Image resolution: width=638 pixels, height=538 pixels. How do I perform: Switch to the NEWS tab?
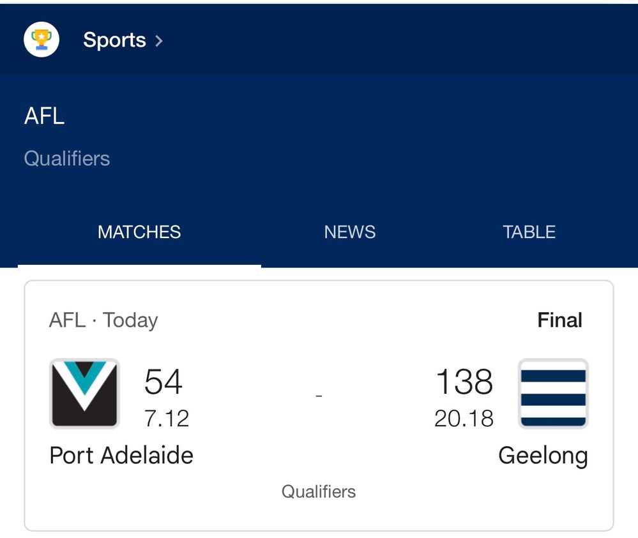coord(350,232)
